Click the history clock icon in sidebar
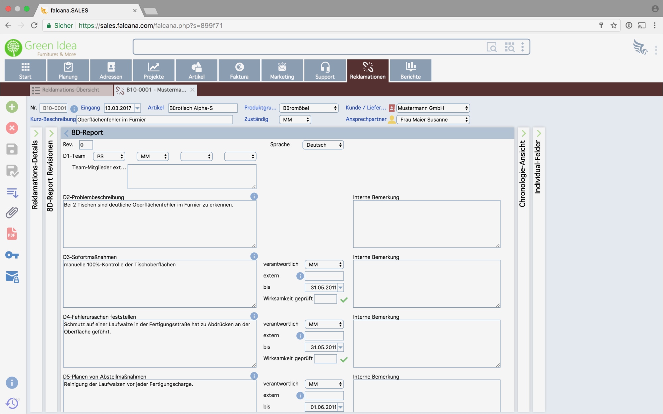 click(12, 403)
